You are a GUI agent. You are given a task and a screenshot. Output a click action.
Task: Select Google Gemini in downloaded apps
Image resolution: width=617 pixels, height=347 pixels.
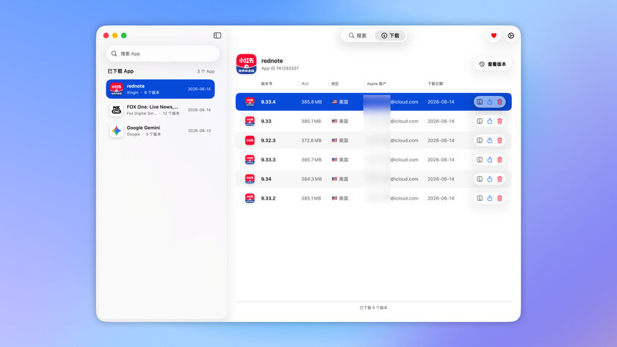(161, 131)
